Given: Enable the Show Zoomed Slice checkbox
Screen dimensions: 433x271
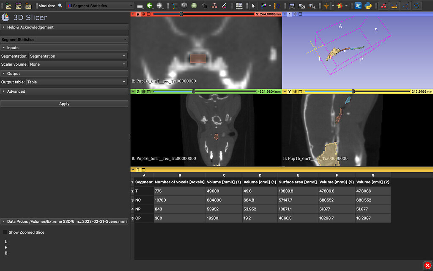Looking at the screenshot, I should (x=5, y=232).
